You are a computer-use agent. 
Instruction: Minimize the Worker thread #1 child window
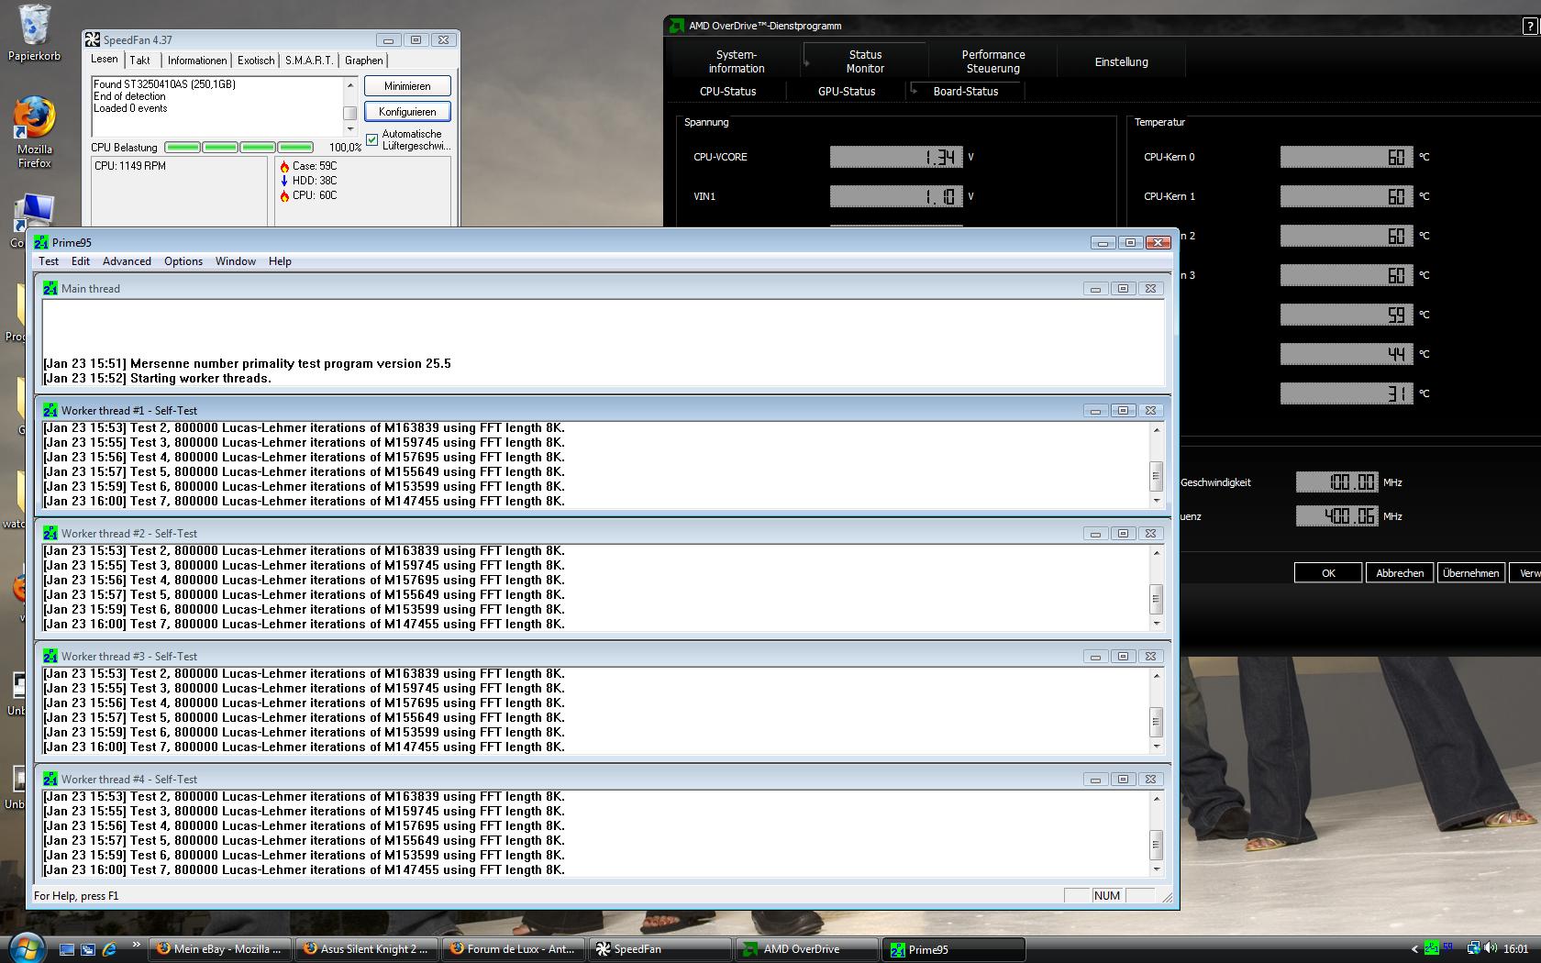(1095, 410)
